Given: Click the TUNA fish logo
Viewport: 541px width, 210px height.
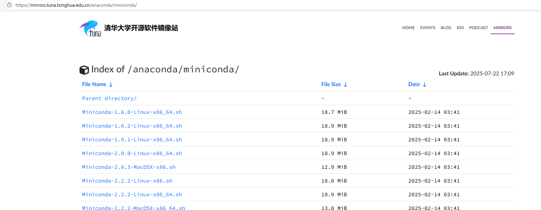Looking at the screenshot, I should point(90,28).
